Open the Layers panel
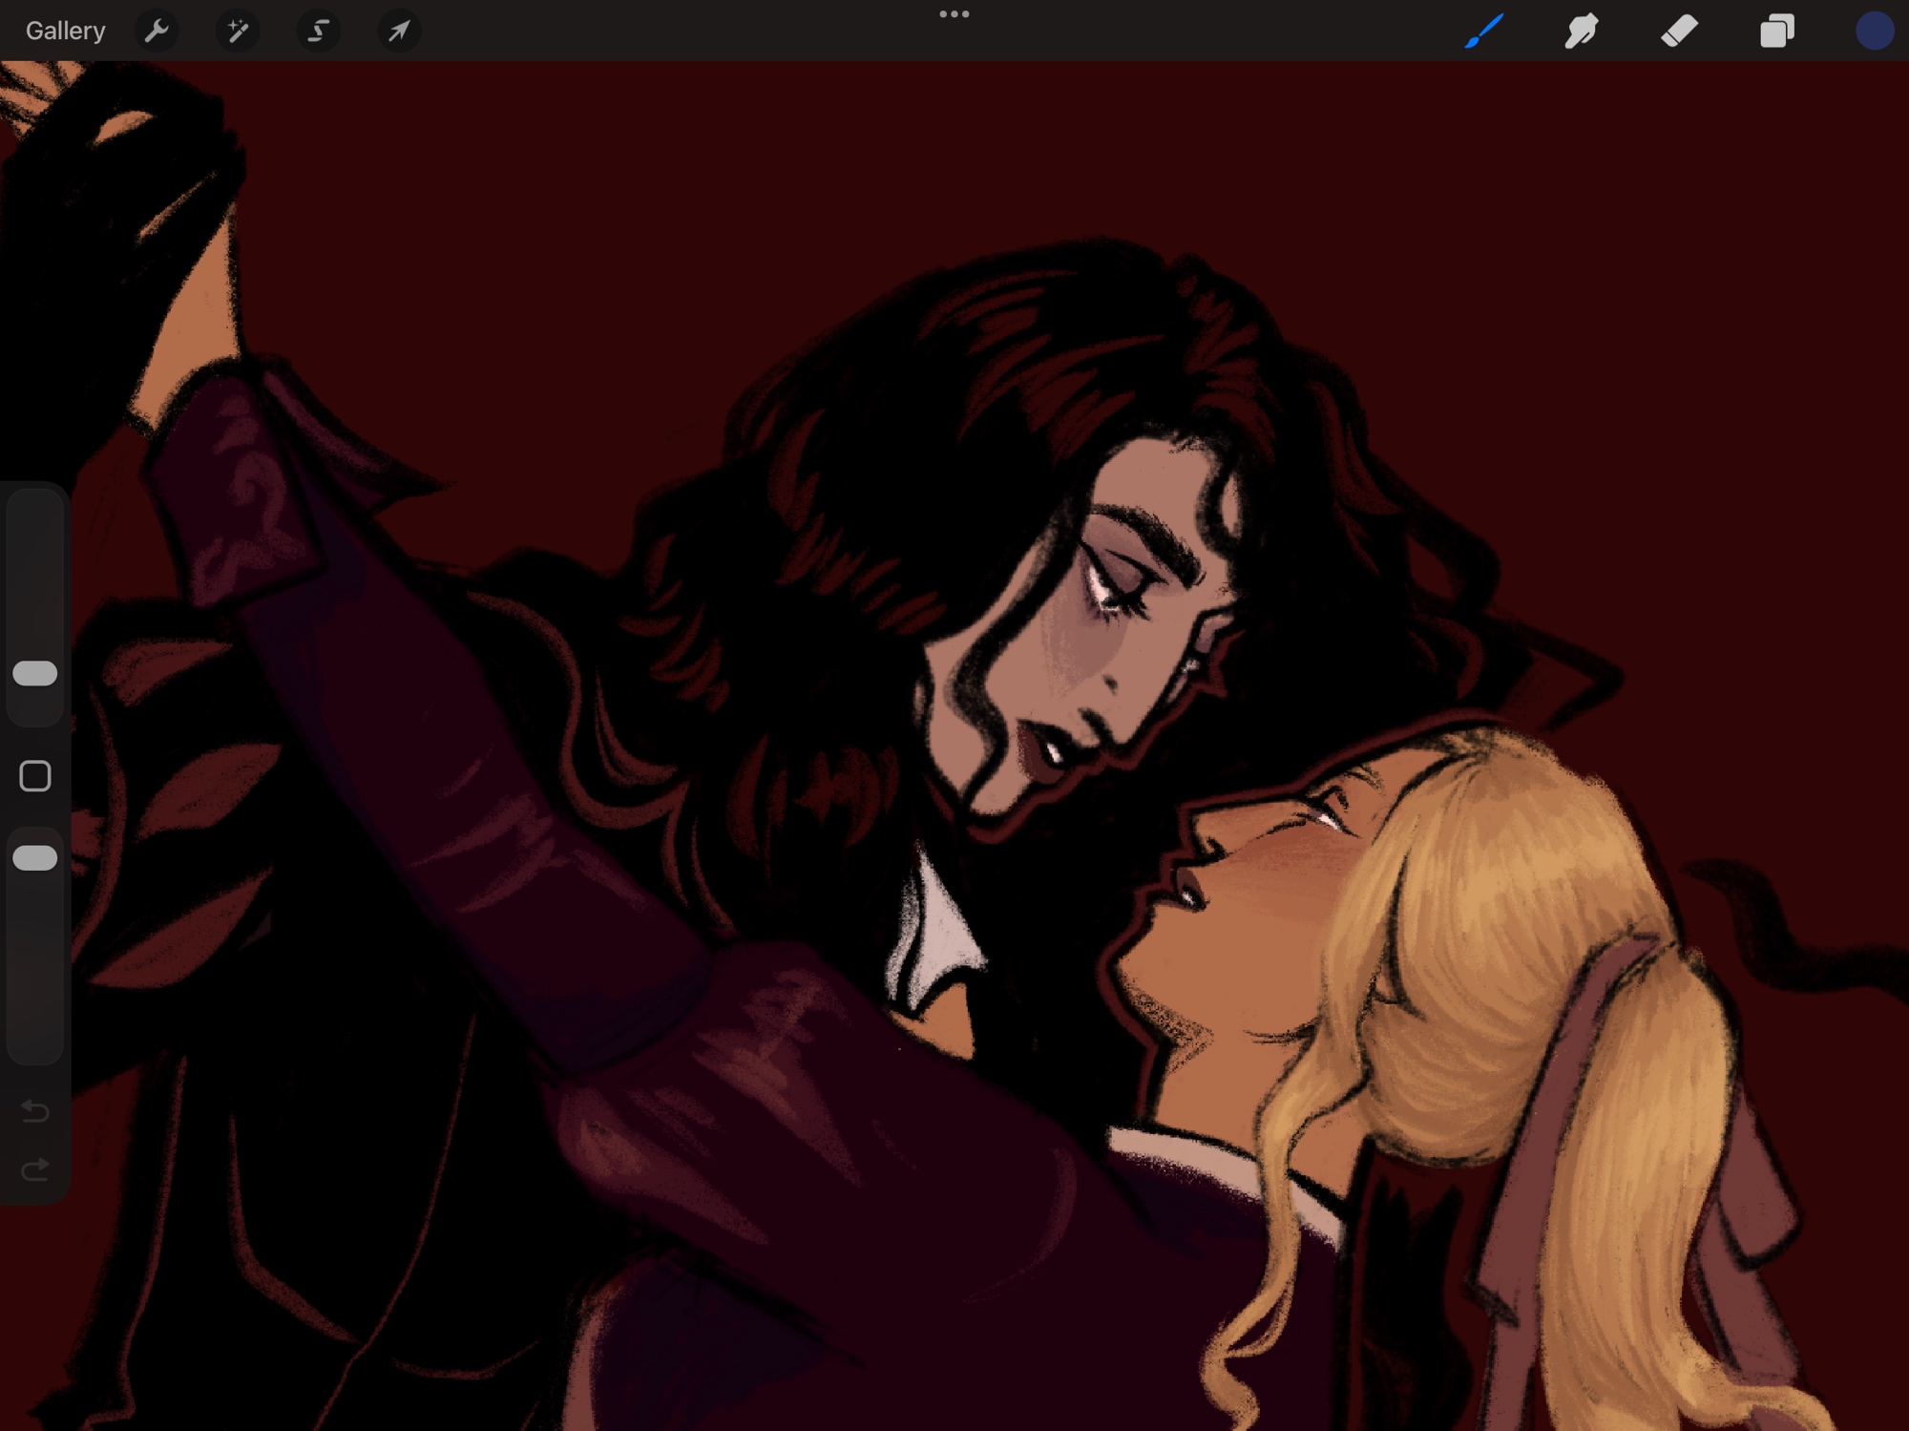This screenshot has width=1909, height=1431. 1776,32
